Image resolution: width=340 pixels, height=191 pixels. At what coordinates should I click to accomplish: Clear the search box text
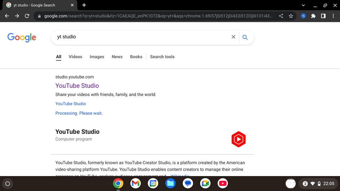(x=233, y=37)
